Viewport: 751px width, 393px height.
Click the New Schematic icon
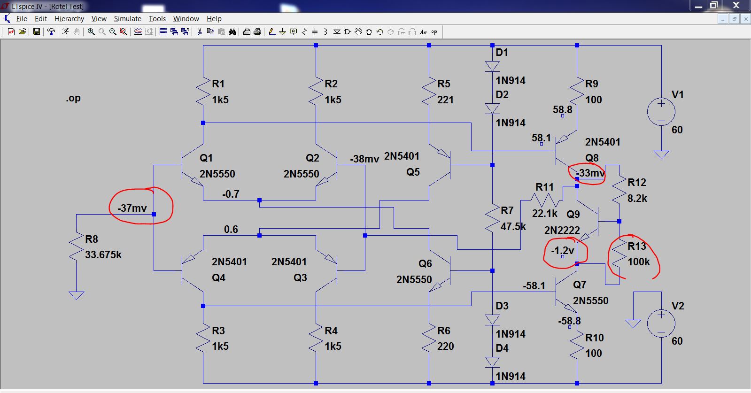pyautogui.click(x=11, y=32)
